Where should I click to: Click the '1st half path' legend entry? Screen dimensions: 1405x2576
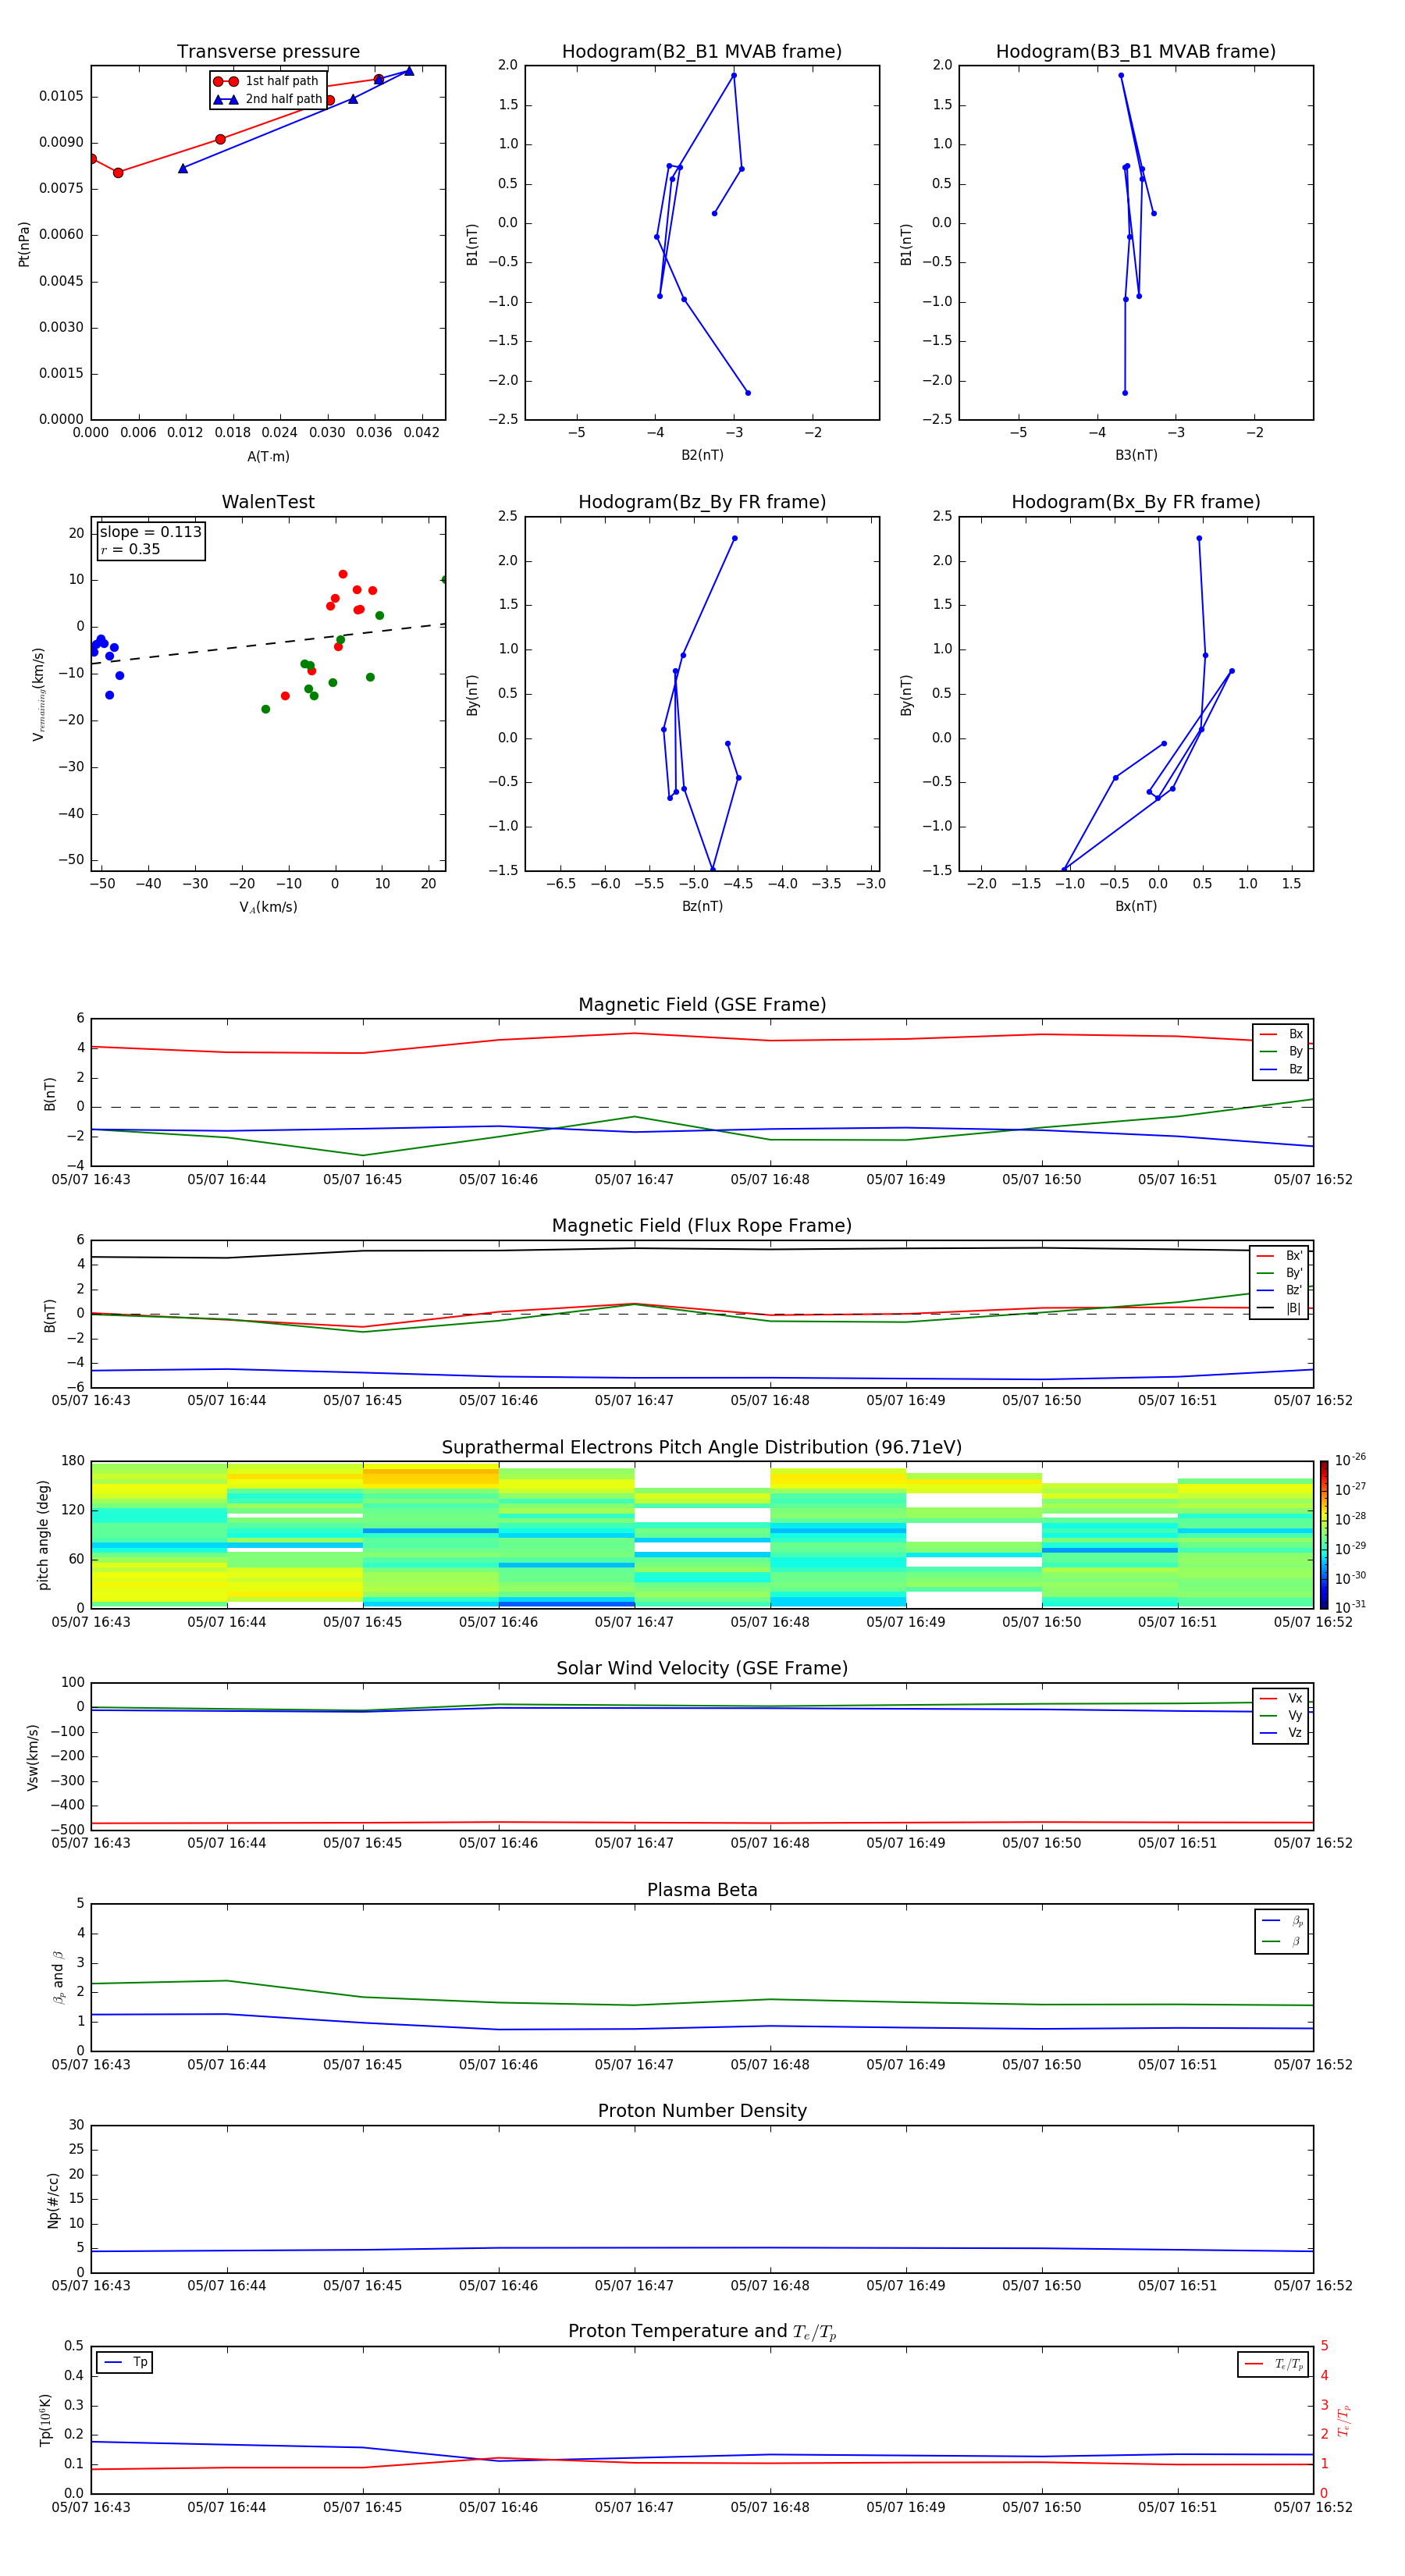[x=266, y=81]
